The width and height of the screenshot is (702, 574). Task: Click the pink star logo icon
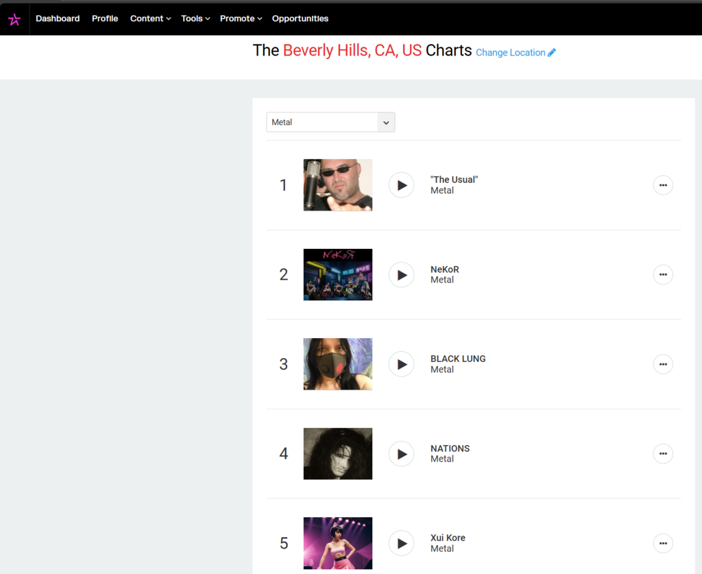click(x=14, y=19)
